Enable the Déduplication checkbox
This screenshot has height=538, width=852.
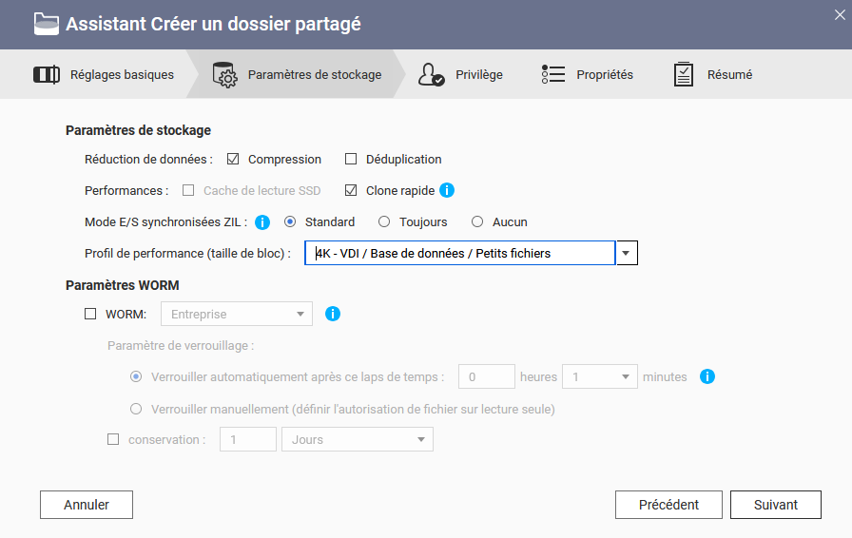[351, 160]
